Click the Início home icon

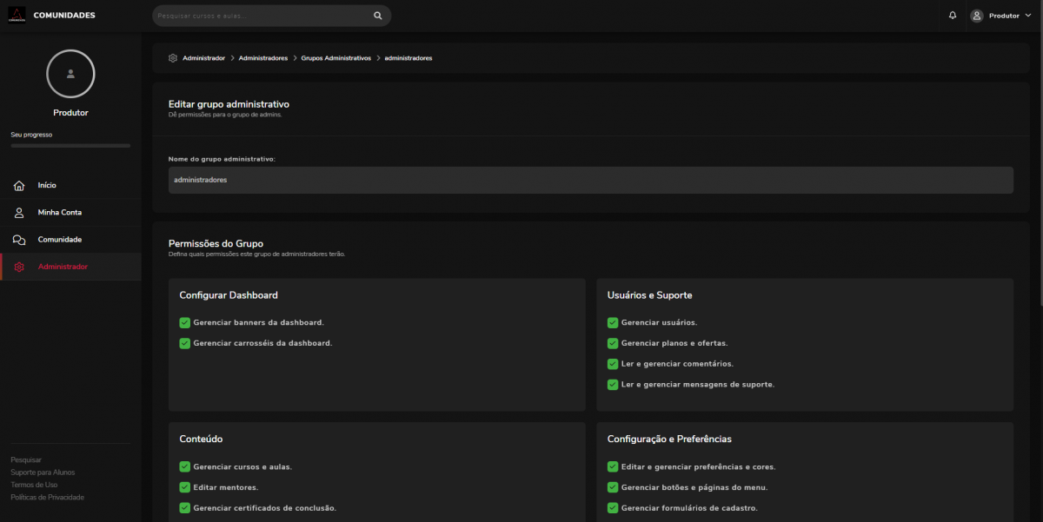[19, 185]
